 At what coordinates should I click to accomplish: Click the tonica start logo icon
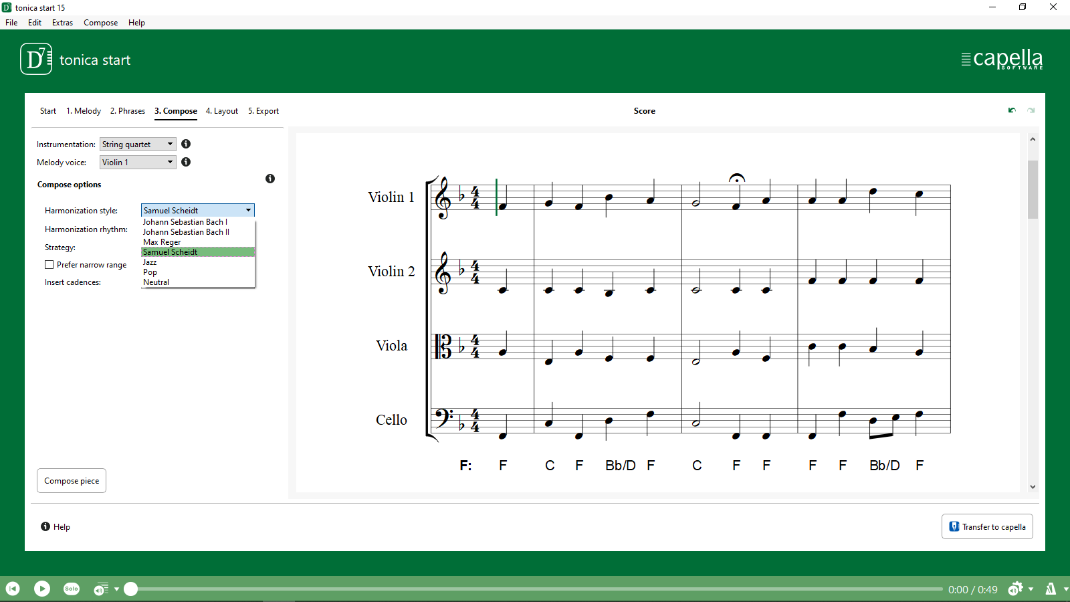pos(36,59)
